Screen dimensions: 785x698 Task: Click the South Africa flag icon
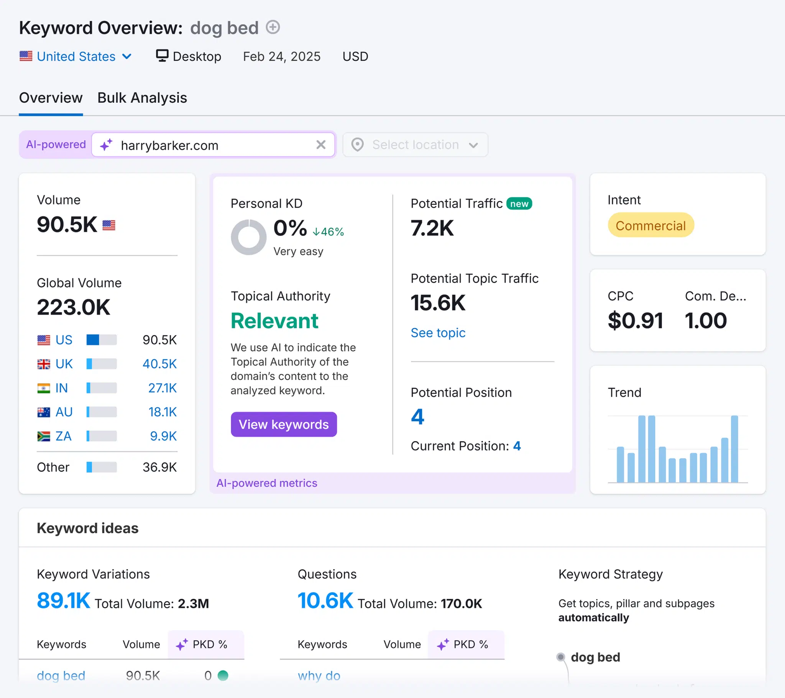pyautogui.click(x=43, y=437)
